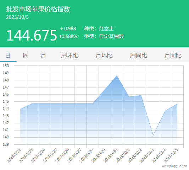Select the 日 daily tab
The width and height of the screenshot is (189, 170).
(x=8, y=55)
